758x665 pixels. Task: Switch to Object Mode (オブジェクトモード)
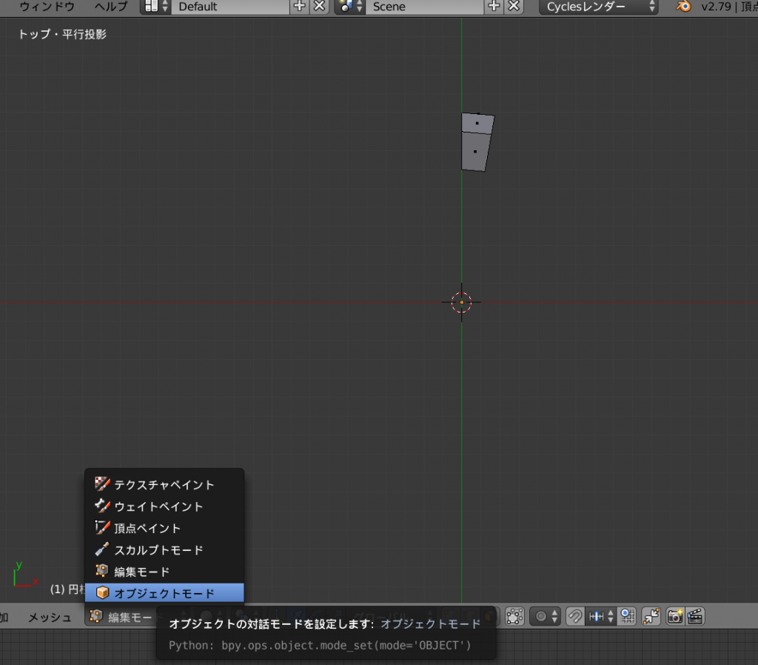click(164, 593)
